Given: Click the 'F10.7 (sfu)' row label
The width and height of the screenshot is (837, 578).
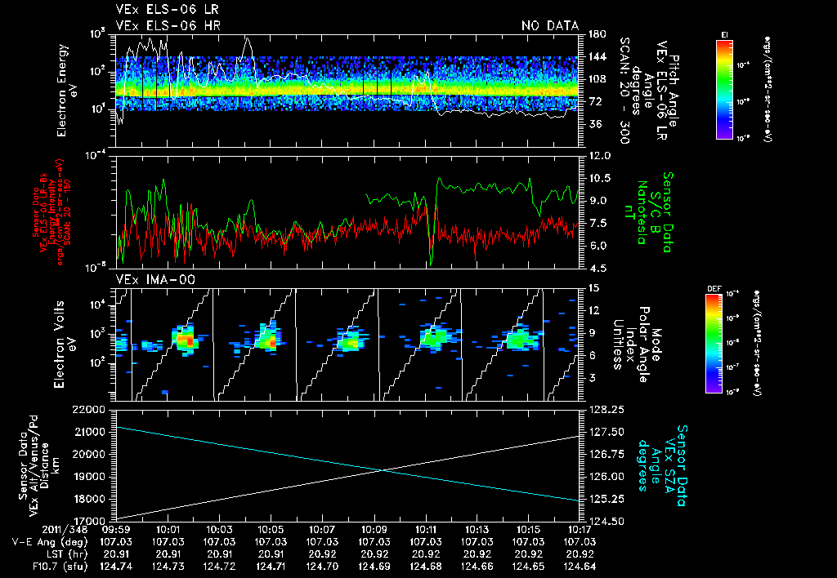Looking at the screenshot, I should point(58,567).
